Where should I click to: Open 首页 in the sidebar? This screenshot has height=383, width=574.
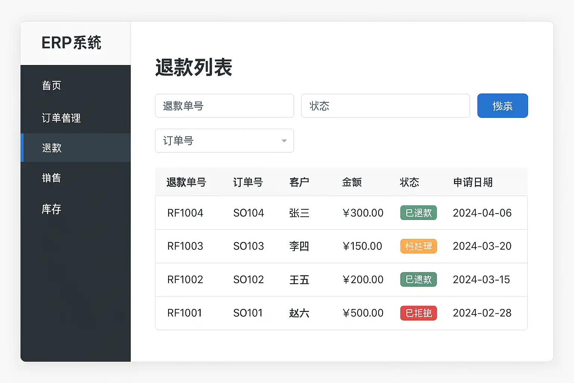pyautogui.click(x=52, y=86)
